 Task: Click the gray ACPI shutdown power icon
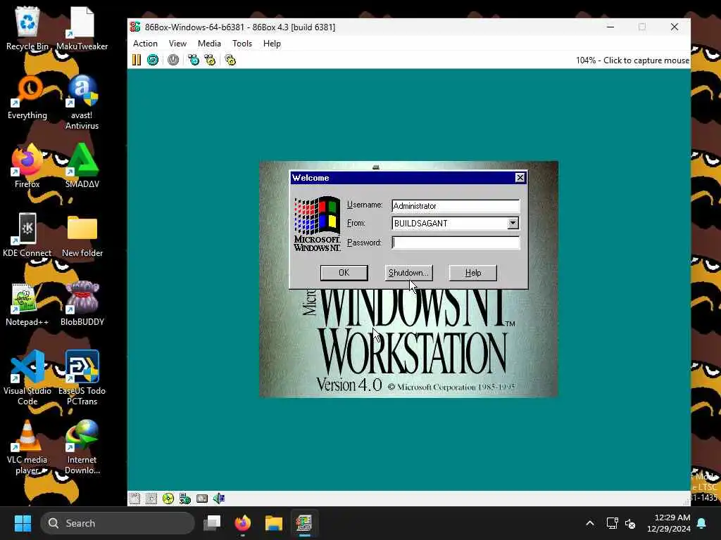pos(173,60)
